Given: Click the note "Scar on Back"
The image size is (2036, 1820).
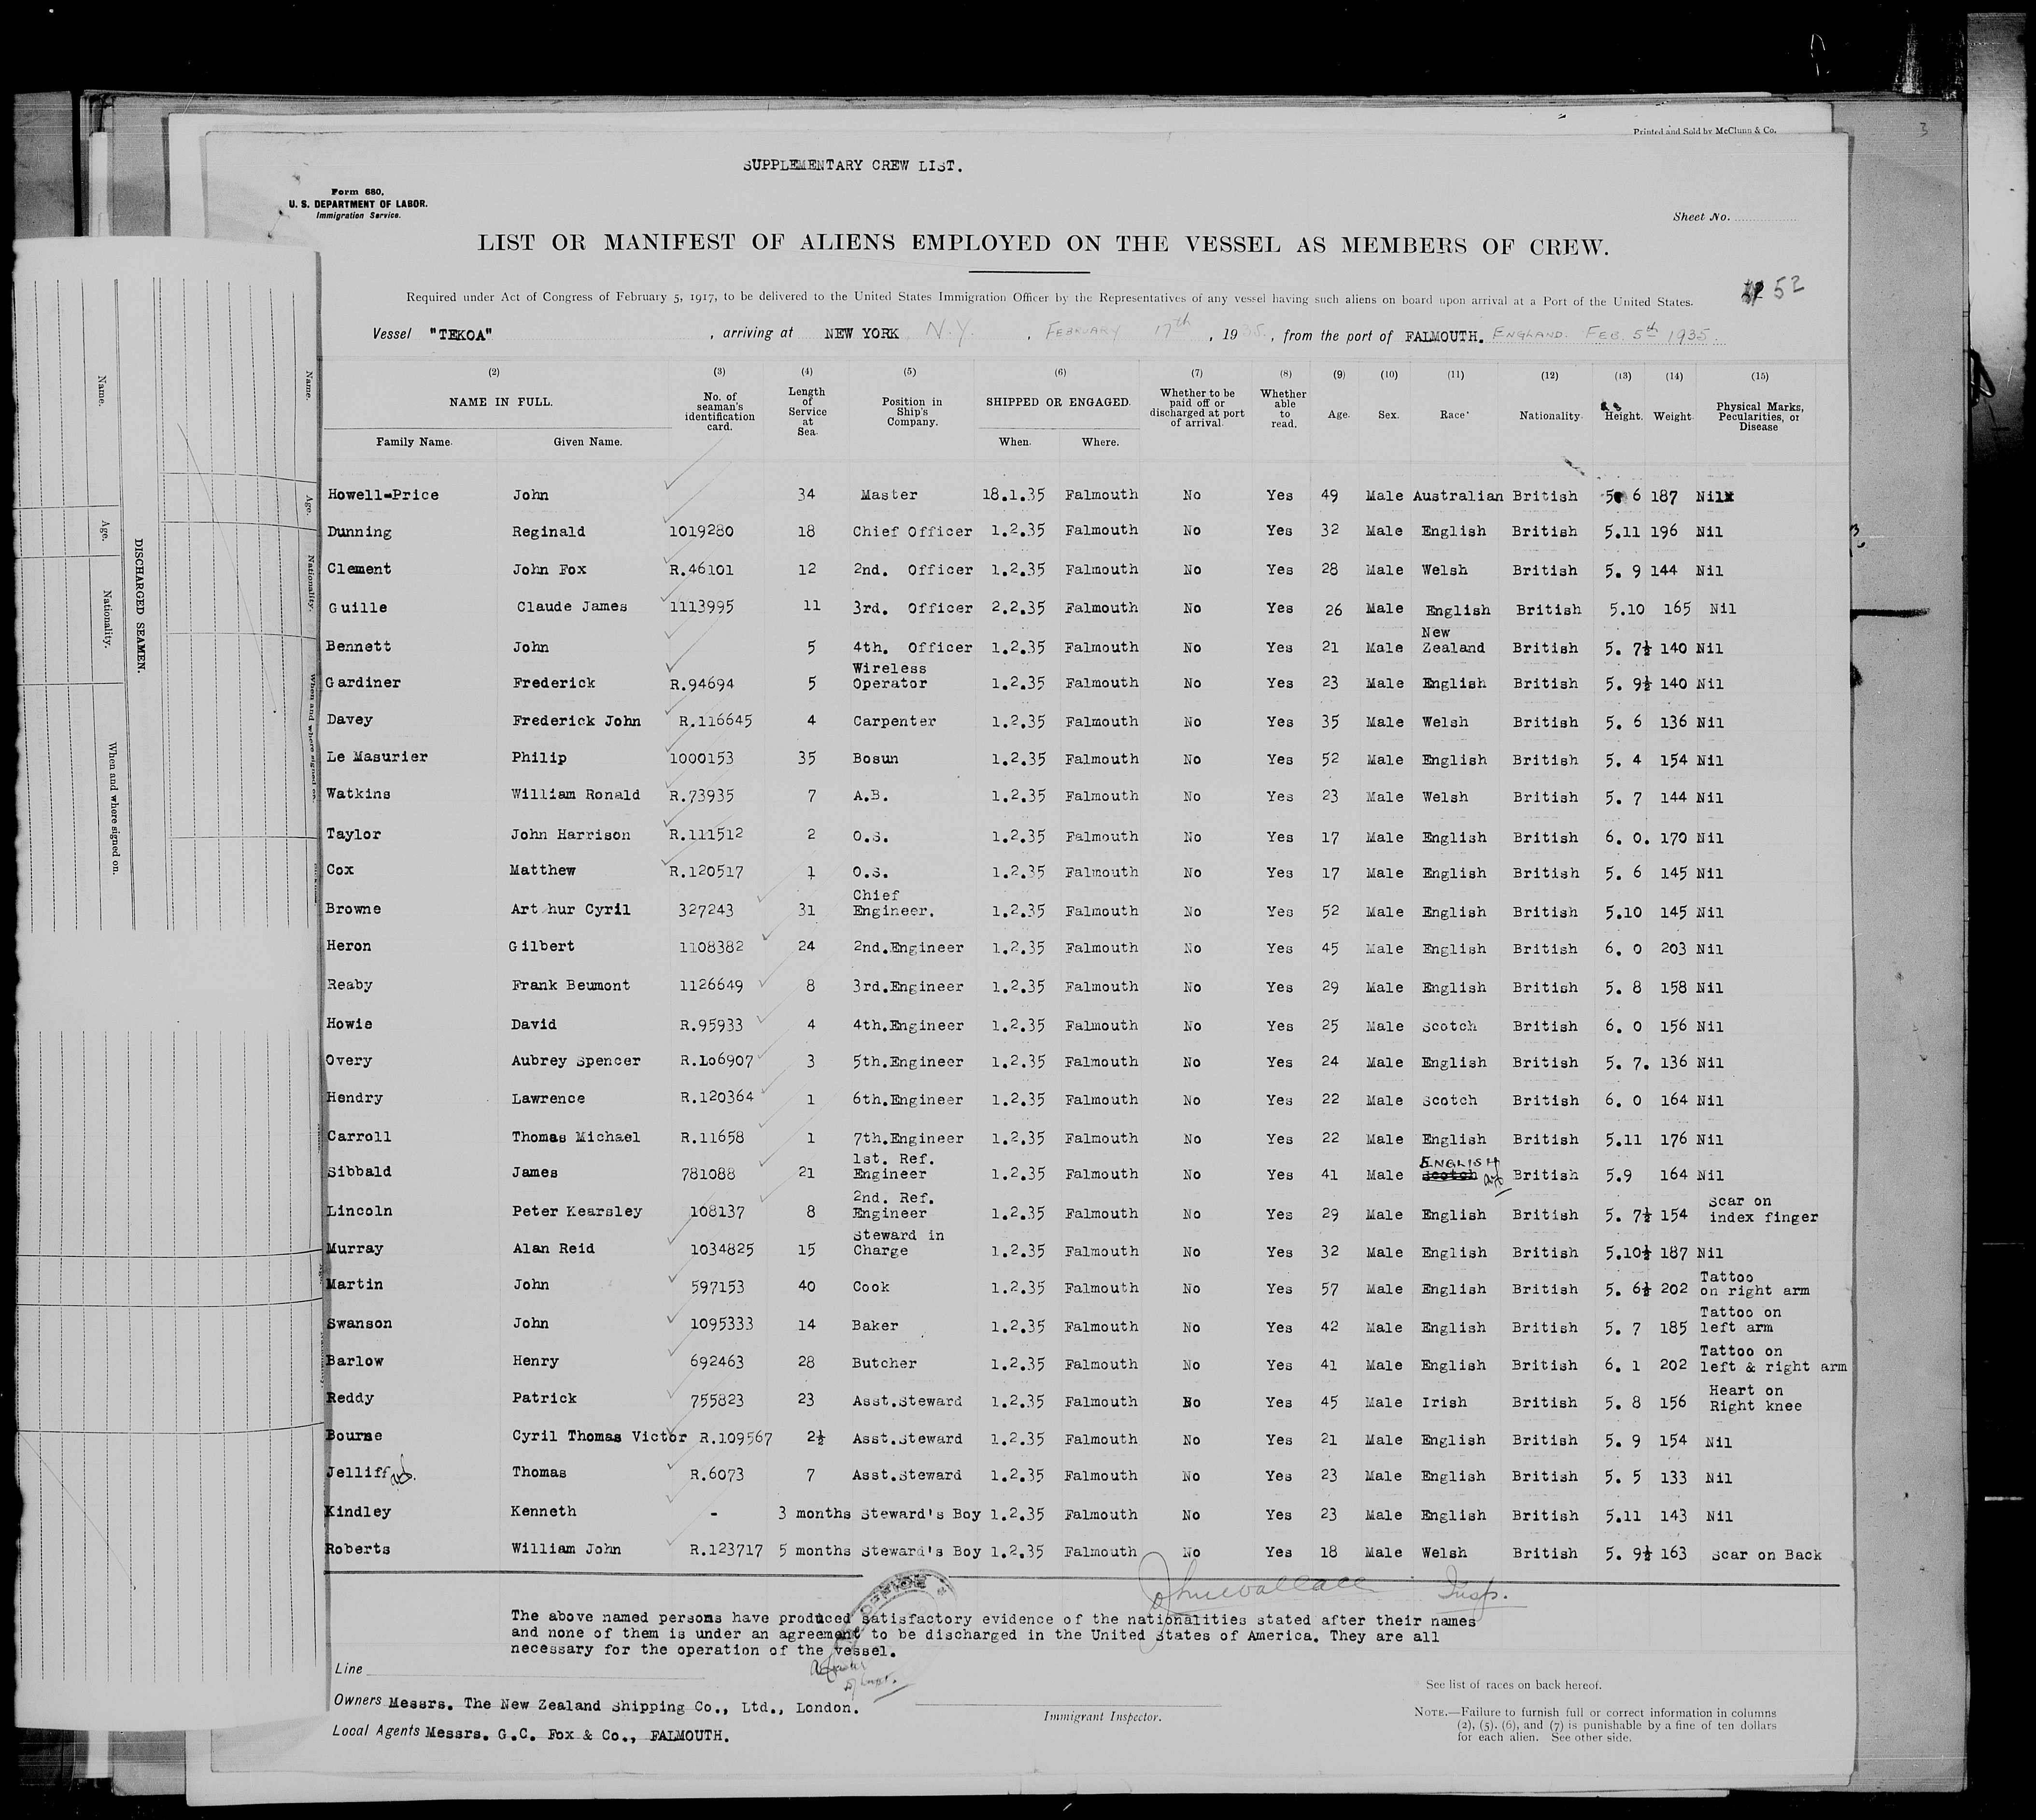Looking at the screenshot, I should pos(1766,1555).
